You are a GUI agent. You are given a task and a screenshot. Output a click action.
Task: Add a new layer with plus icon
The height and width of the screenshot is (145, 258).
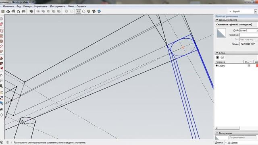[217, 57]
